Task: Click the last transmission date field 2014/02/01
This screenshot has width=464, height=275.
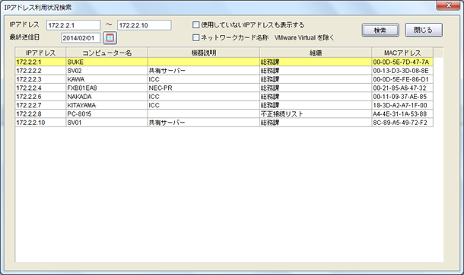Action: (x=81, y=38)
